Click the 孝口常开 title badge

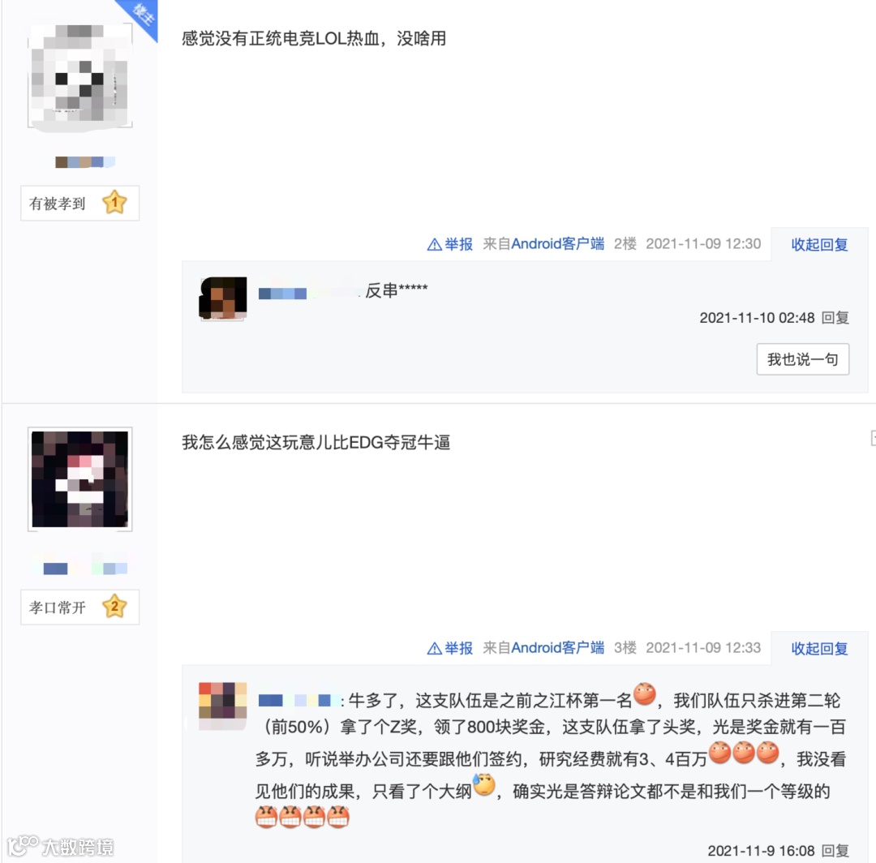[79, 608]
